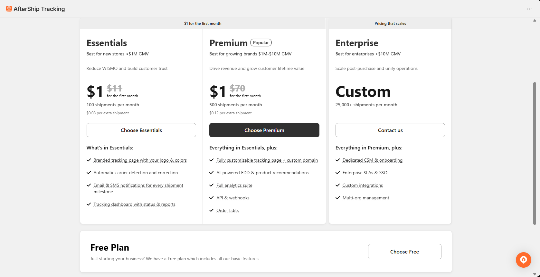
Task: Click the Popular badge next to Premium
Action: (261, 43)
